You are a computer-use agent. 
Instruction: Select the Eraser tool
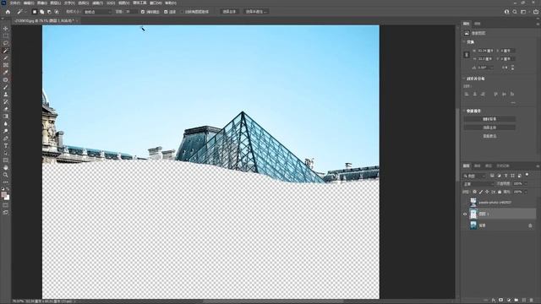pos(6,109)
